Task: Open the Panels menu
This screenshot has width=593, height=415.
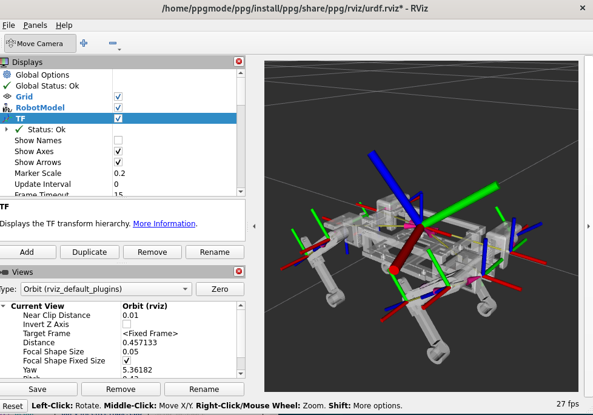Action: pyautogui.click(x=35, y=25)
